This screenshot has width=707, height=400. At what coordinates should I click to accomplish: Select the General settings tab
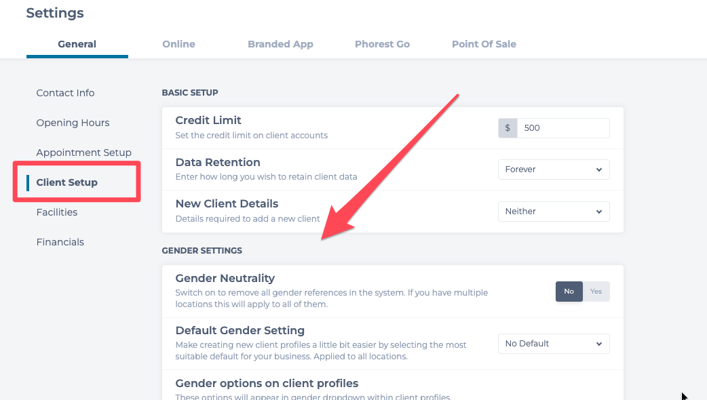point(77,44)
